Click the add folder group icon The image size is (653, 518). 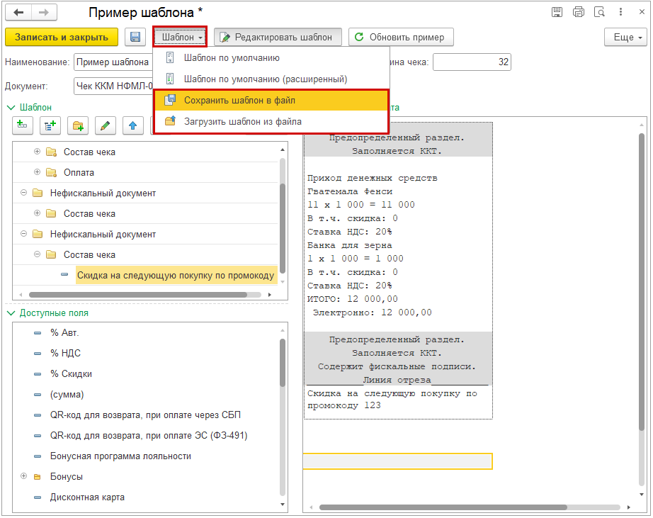tap(78, 125)
